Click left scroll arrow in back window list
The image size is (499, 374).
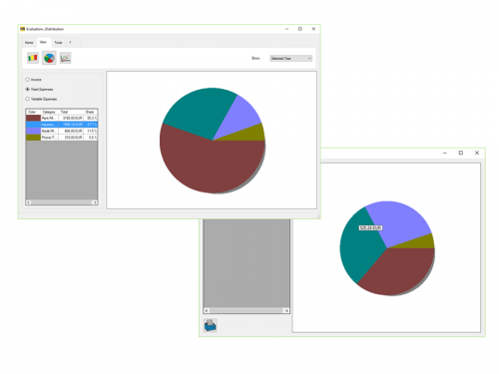207,310
